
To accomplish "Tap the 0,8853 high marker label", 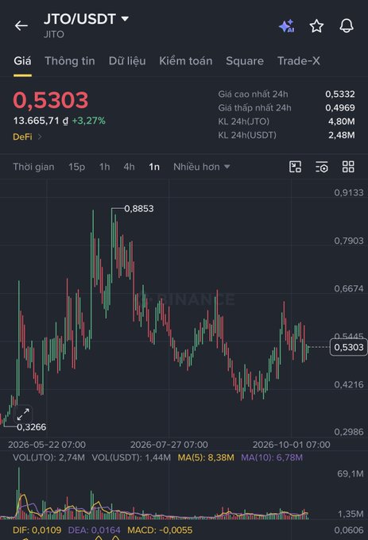I will pos(139,209).
